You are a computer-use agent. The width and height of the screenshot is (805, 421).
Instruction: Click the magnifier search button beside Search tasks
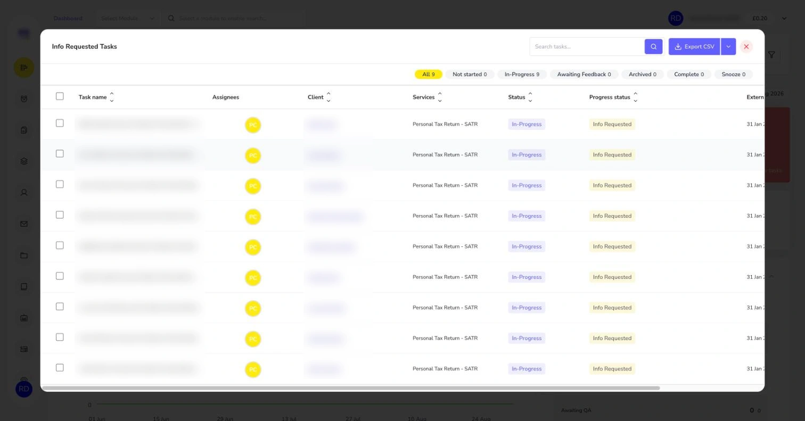click(653, 46)
